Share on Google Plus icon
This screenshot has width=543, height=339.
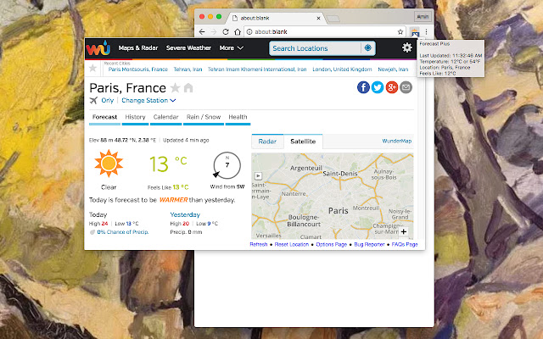tap(392, 87)
